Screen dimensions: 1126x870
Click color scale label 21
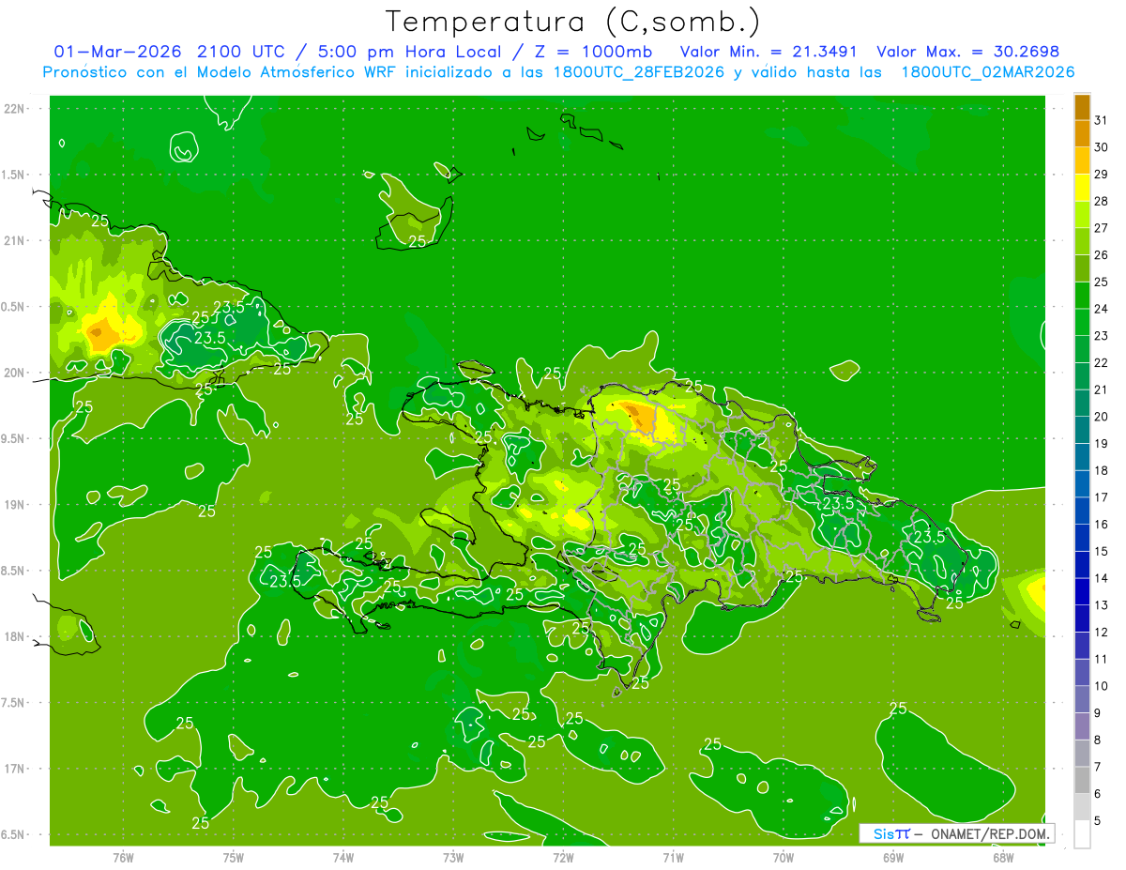pos(1101,389)
